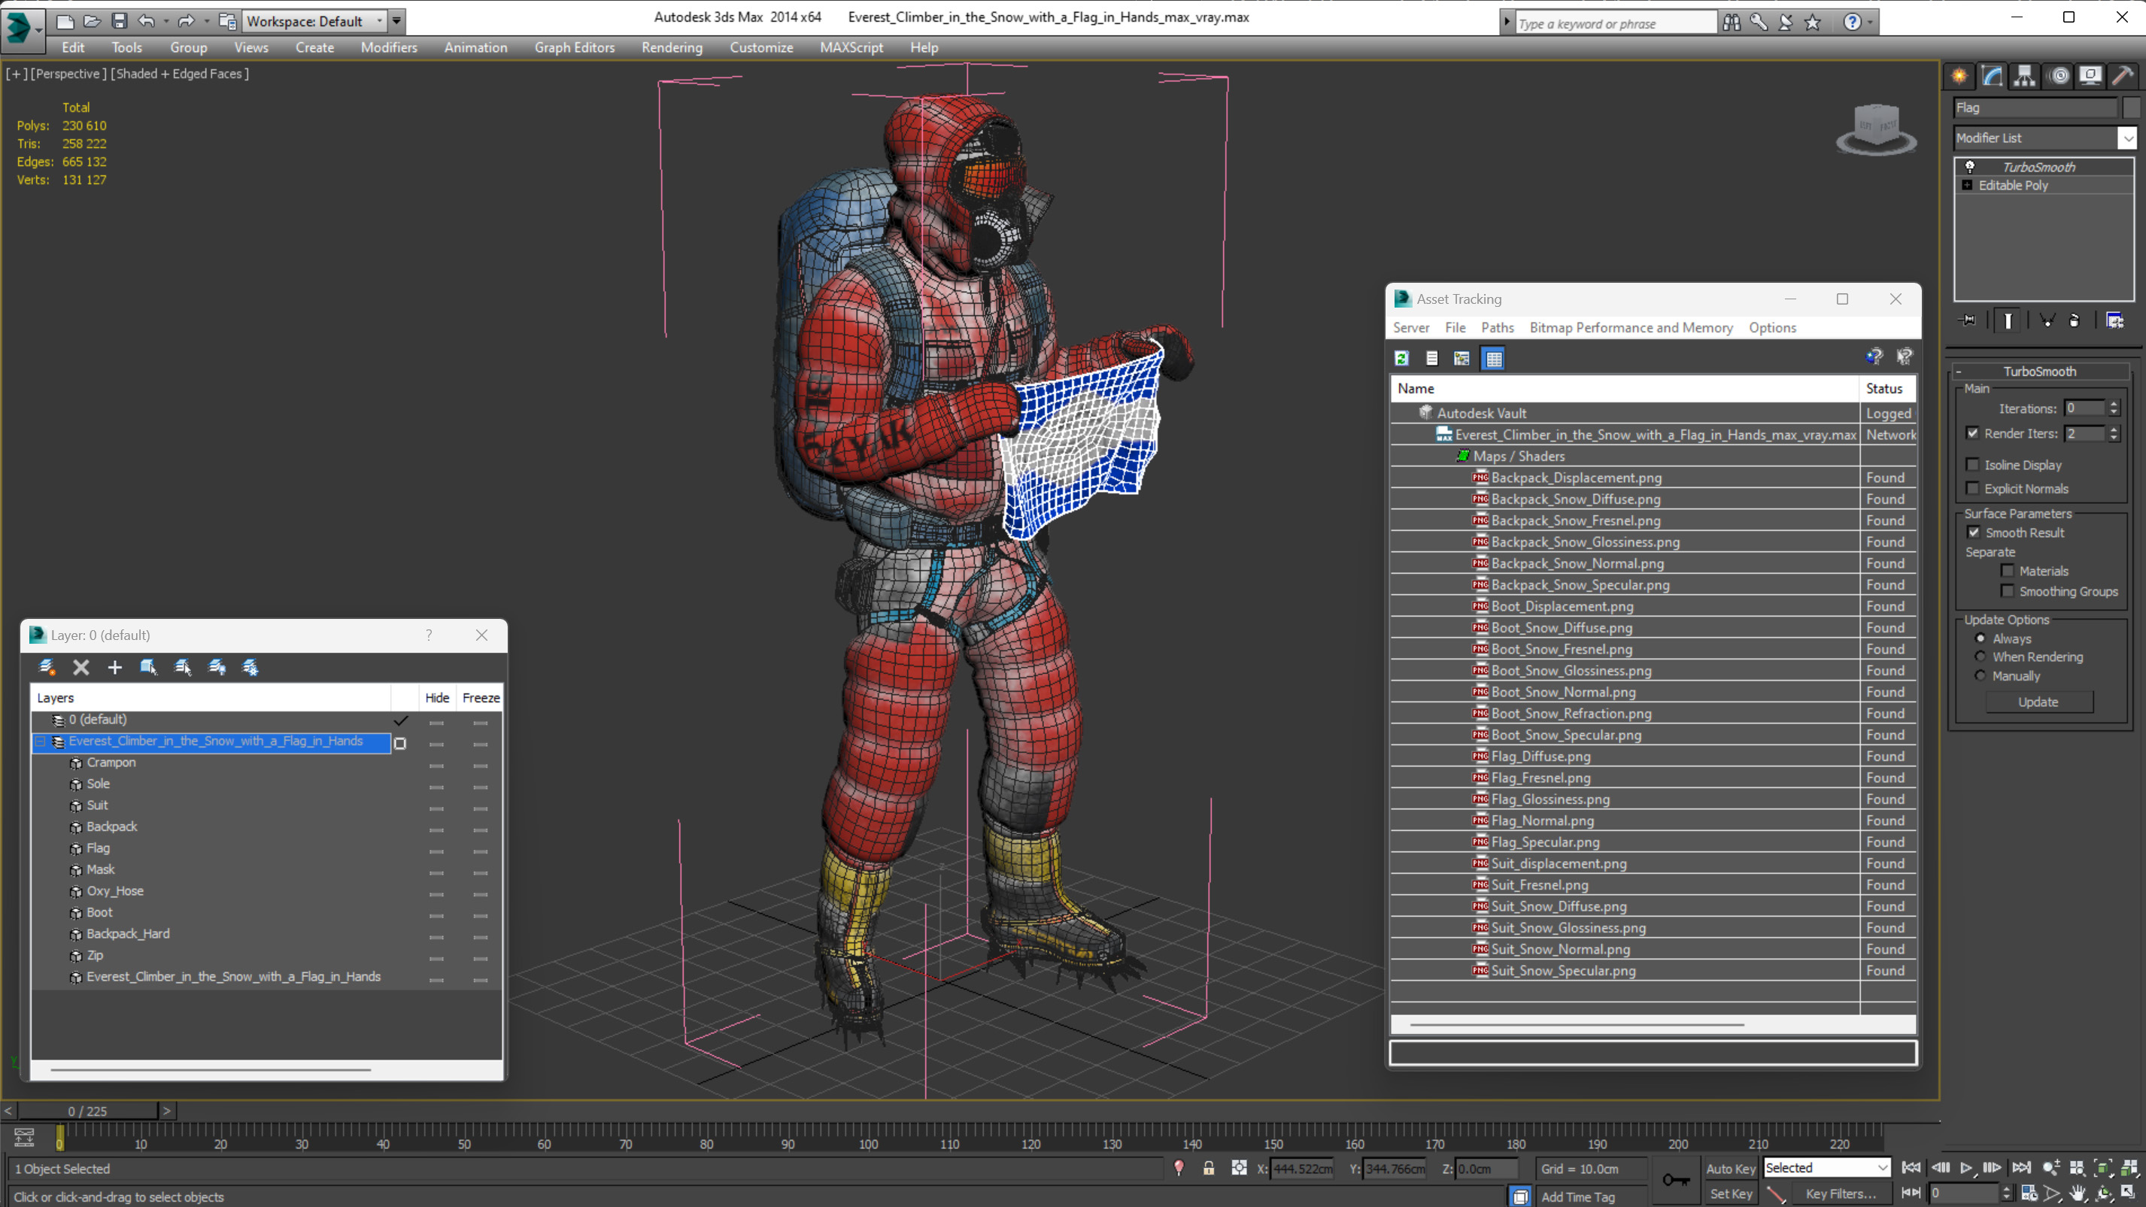Click Go to End playback button
The image size is (2146, 1207).
coord(2021,1168)
